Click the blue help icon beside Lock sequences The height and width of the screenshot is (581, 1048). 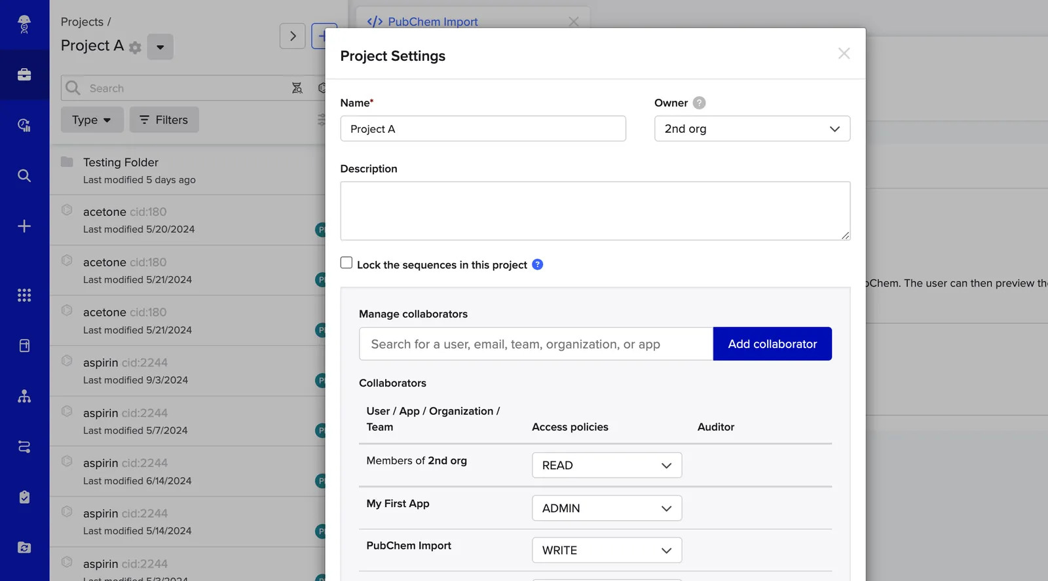(x=538, y=264)
